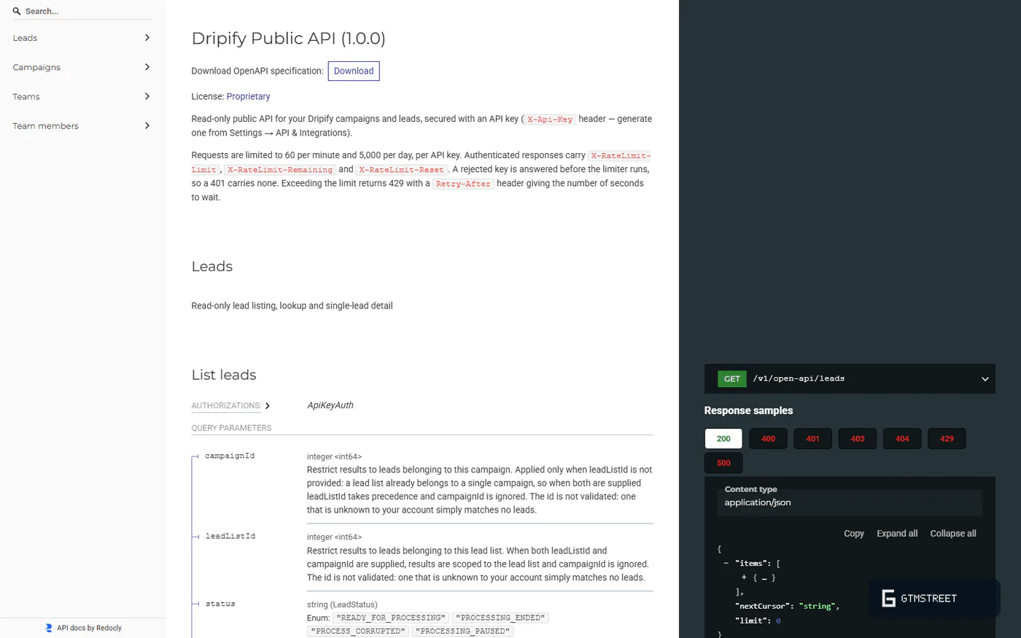This screenshot has height=638, width=1021.
Task: Click the Dripify Public API title
Action: 288,38
